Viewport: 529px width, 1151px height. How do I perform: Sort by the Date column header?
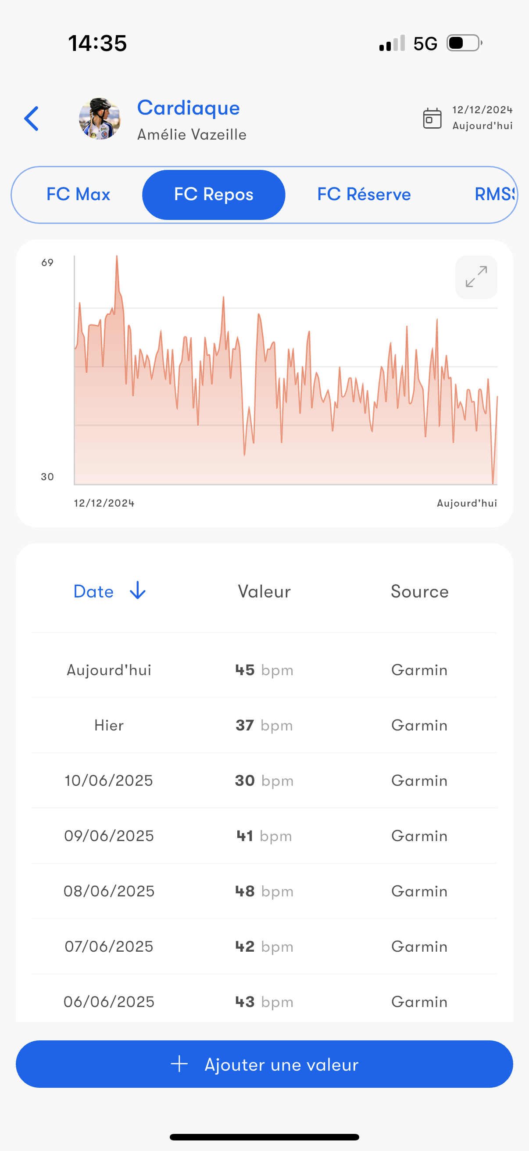coord(94,591)
